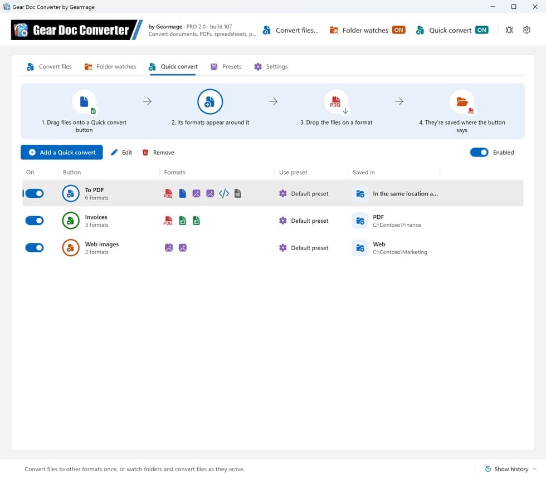Expand the Show history panel

510,469
